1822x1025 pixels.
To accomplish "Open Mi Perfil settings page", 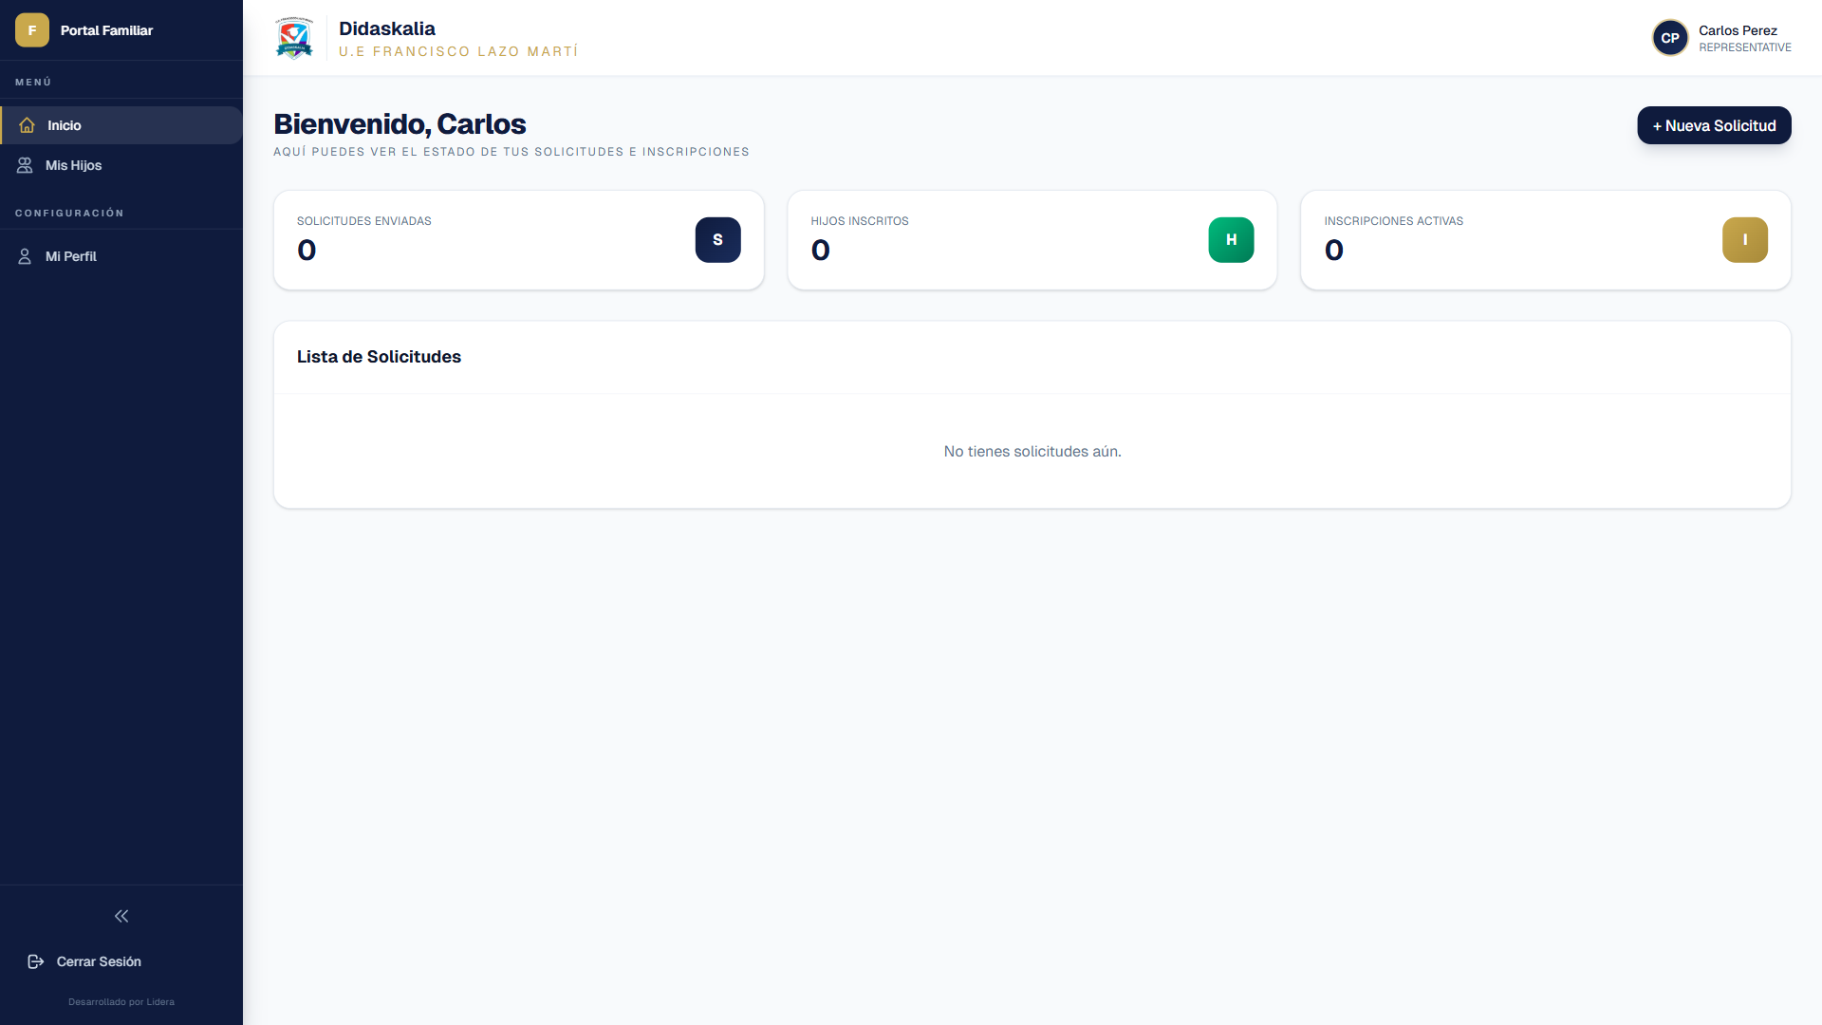I will [x=121, y=256].
